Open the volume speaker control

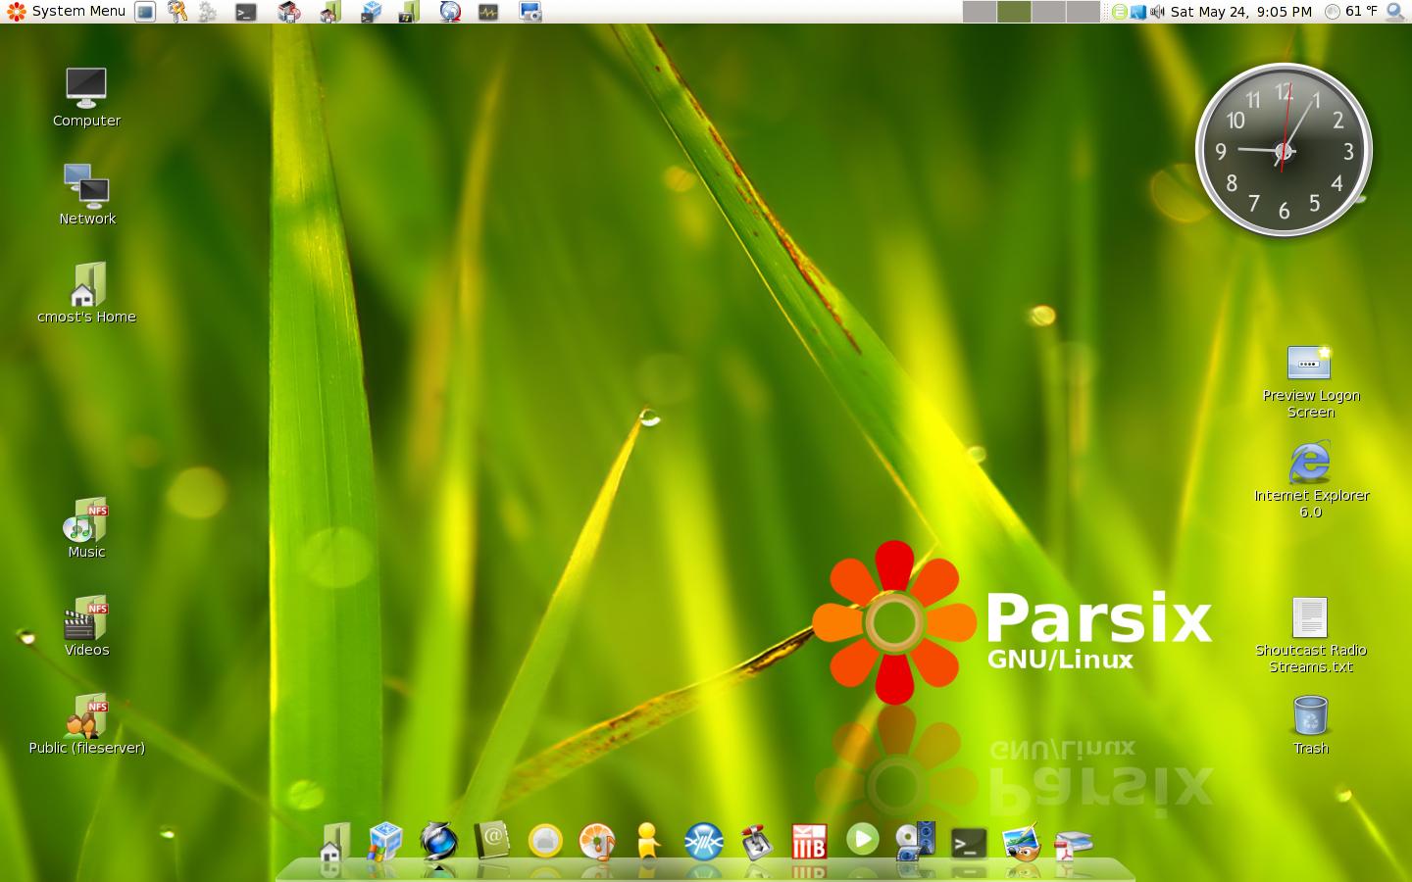tap(1157, 12)
